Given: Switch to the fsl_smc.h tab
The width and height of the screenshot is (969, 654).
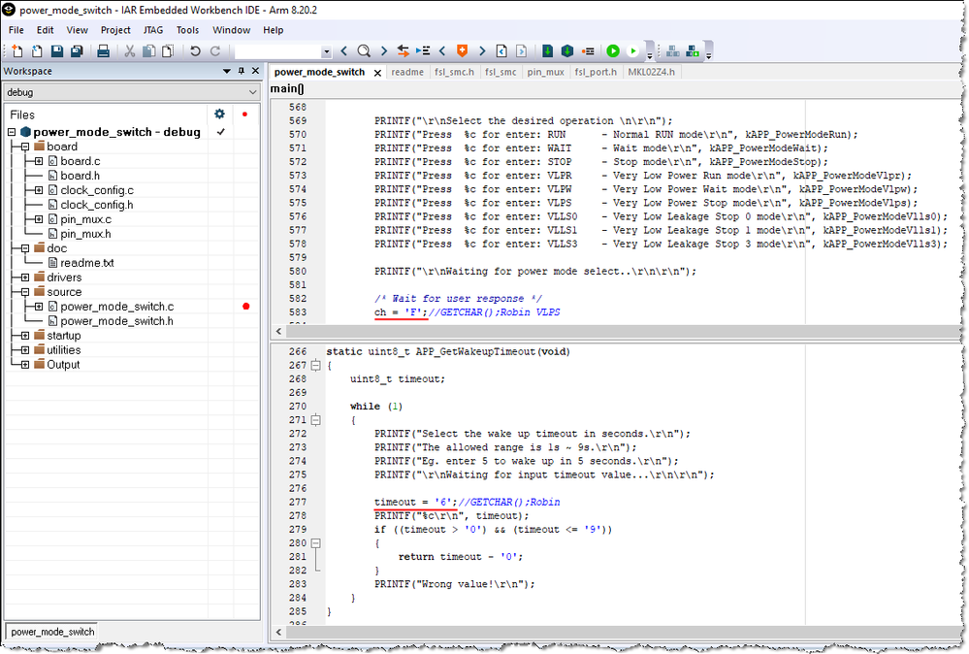Looking at the screenshot, I should [x=454, y=72].
